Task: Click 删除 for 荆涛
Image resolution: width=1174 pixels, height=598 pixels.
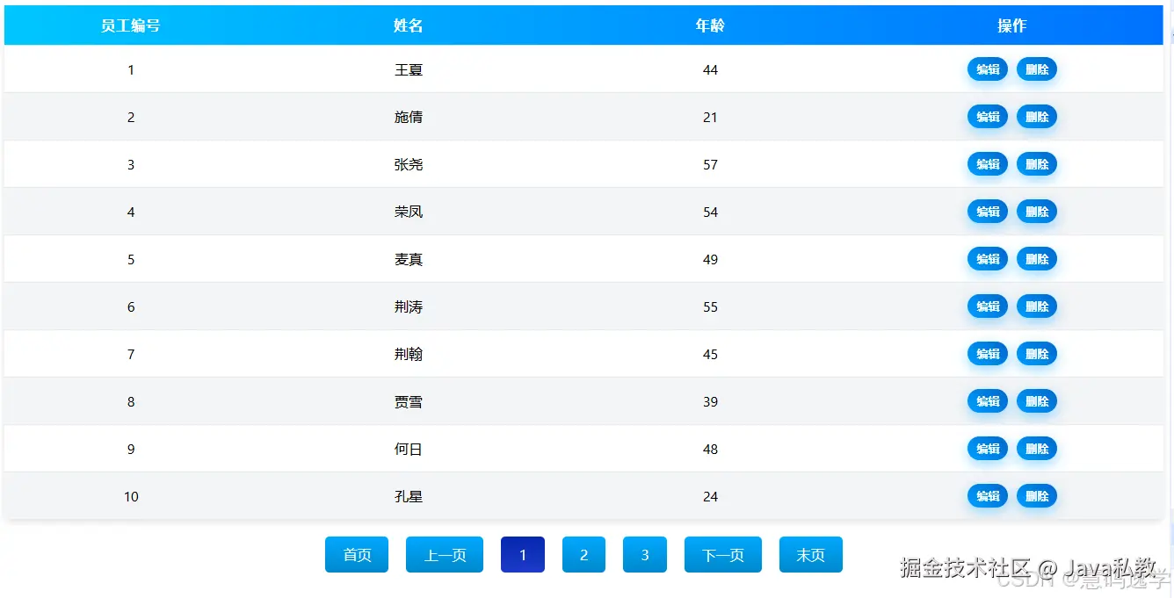Action: pos(1037,306)
